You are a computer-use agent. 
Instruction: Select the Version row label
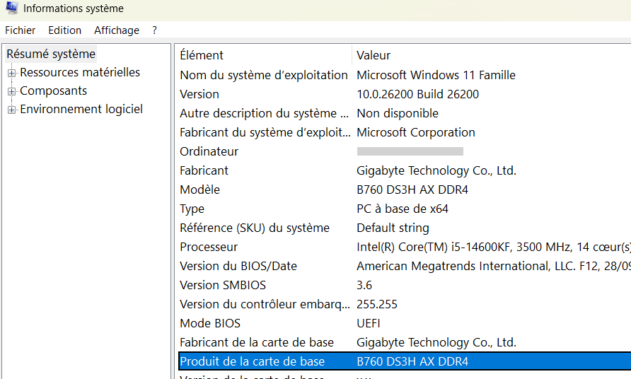pyautogui.click(x=199, y=94)
